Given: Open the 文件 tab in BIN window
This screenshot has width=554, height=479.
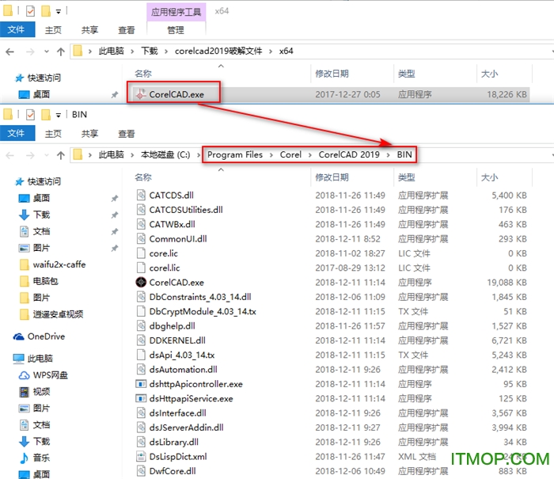Looking at the screenshot, I should pyautogui.click(x=17, y=133).
